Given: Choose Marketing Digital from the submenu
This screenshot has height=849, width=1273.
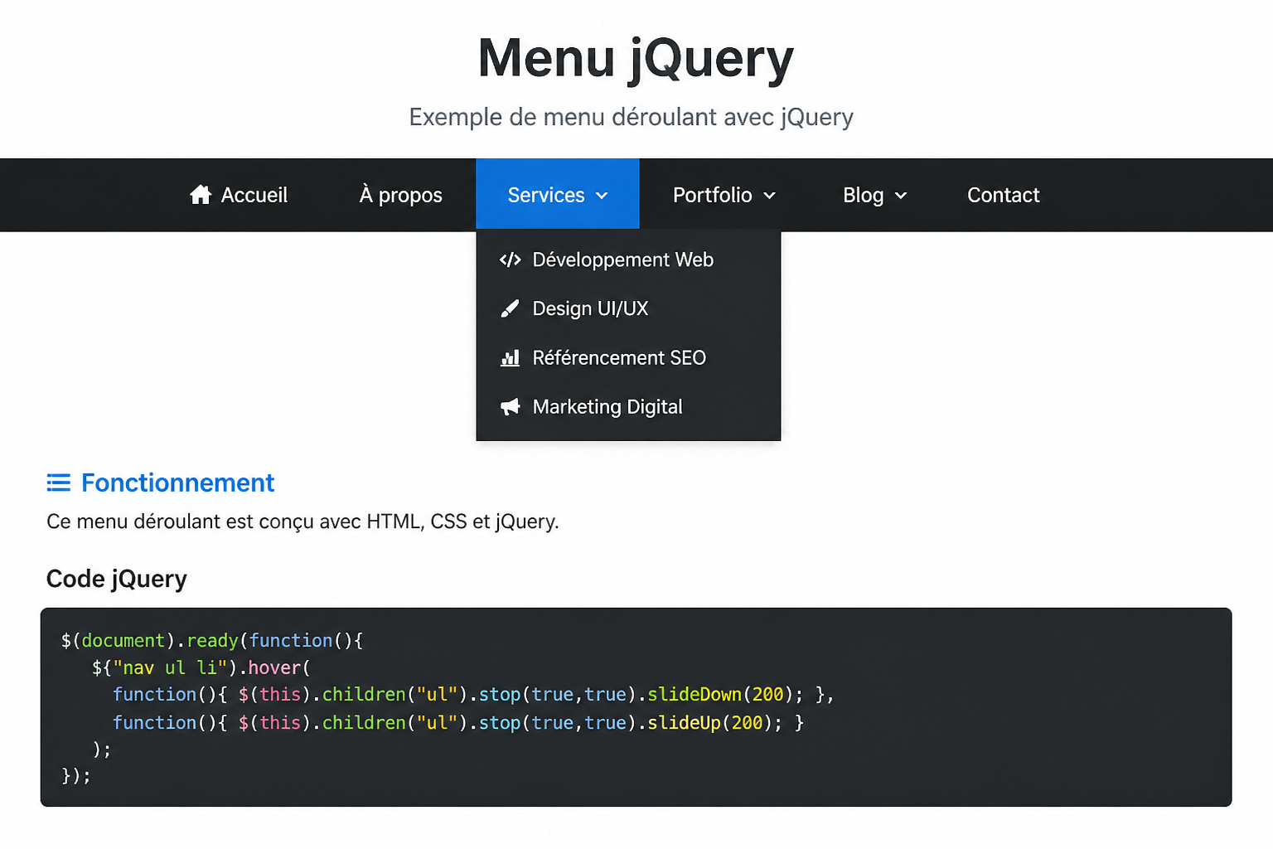Looking at the screenshot, I should 628,406.
